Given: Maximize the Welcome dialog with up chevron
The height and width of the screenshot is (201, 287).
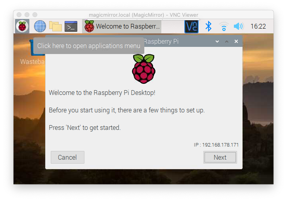Looking at the screenshot, I should pos(227,41).
